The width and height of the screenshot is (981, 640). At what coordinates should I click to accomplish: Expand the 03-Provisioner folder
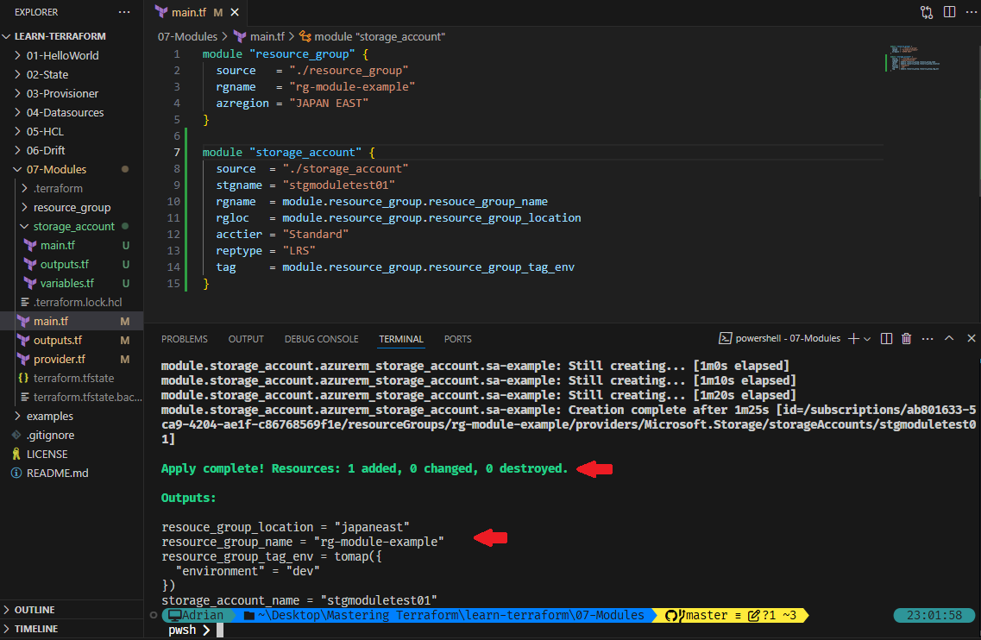[17, 93]
